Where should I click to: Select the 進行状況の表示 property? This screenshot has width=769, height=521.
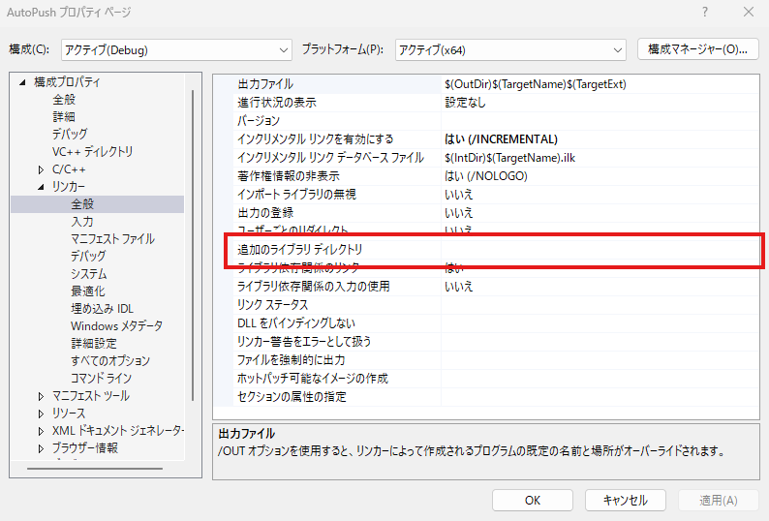tap(277, 103)
